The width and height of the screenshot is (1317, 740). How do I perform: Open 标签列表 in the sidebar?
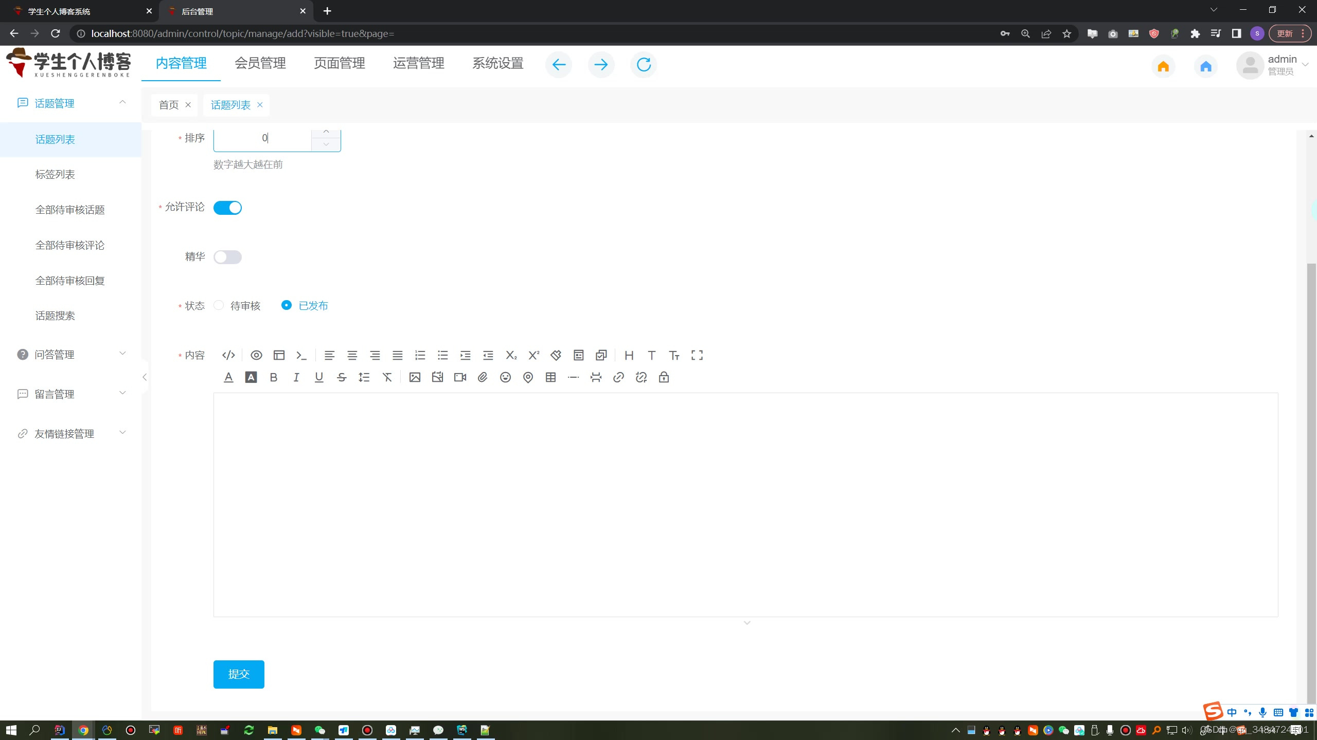coord(55,175)
